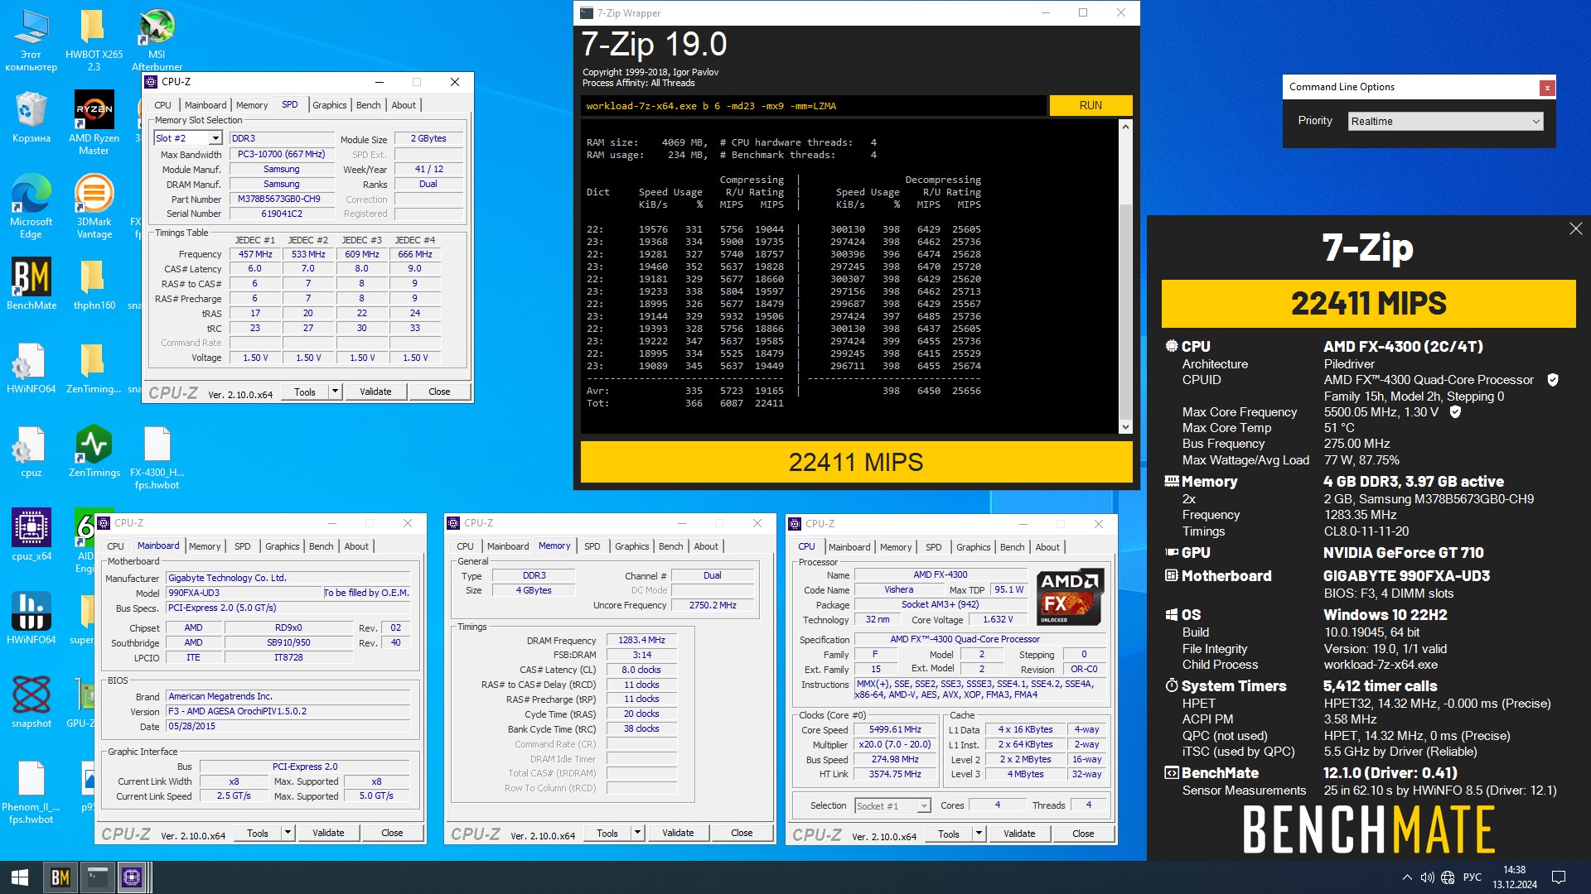Click Close button in SPD CPU-Z window

[x=439, y=392]
